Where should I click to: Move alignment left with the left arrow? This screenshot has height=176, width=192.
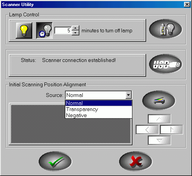tap(147, 130)
